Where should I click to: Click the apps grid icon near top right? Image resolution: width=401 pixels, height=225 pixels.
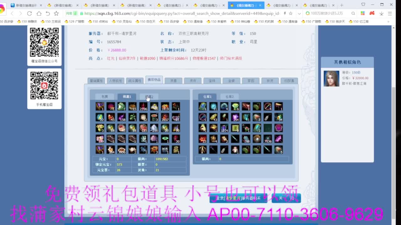click(x=362, y=14)
